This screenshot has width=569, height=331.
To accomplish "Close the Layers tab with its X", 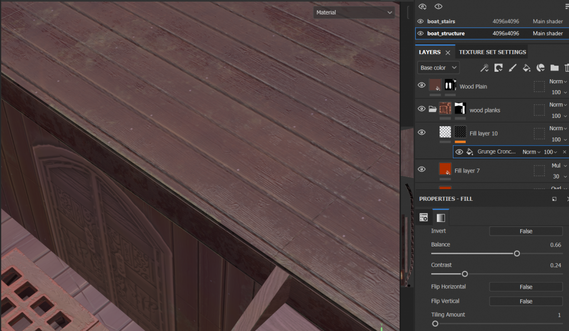I will pyautogui.click(x=448, y=53).
